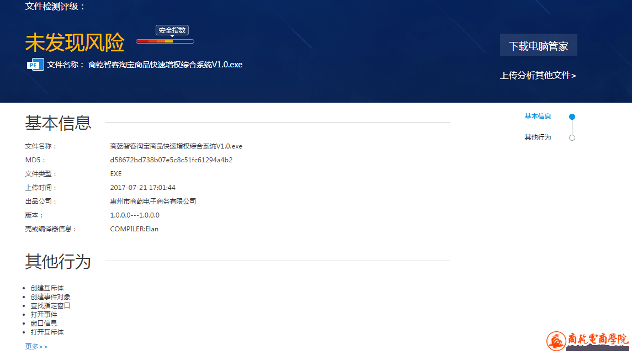Click the 下载电脑管家 button
Viewport: 632px width, 355px height.
click(x=539, y=45)
